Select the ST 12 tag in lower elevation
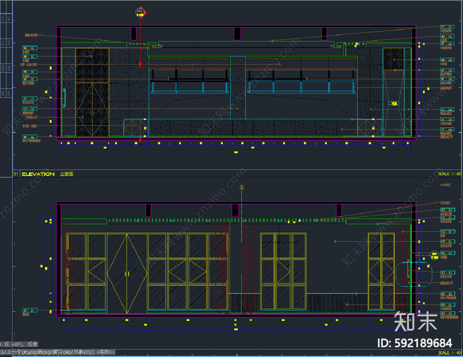 pos(447,272)
